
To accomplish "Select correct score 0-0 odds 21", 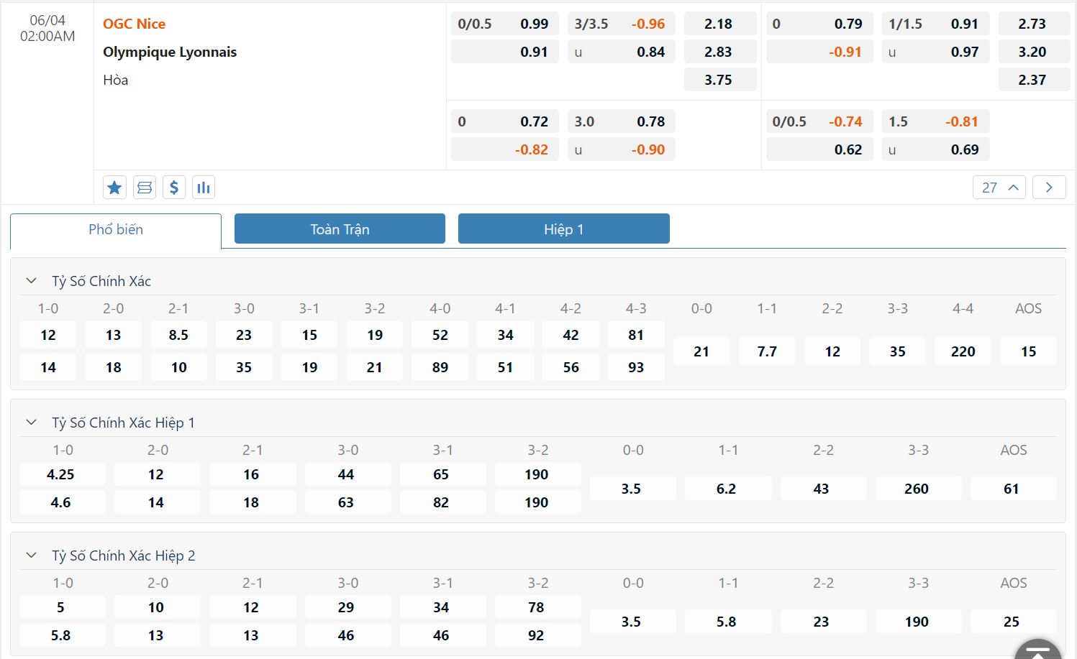I will 701,351.
